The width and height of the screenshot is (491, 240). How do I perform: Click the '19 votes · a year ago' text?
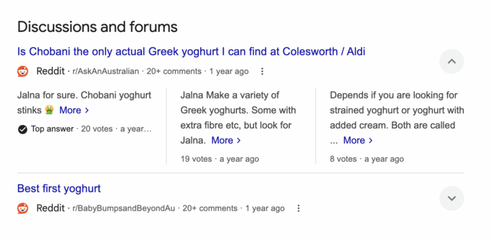(x=220, y=159)
